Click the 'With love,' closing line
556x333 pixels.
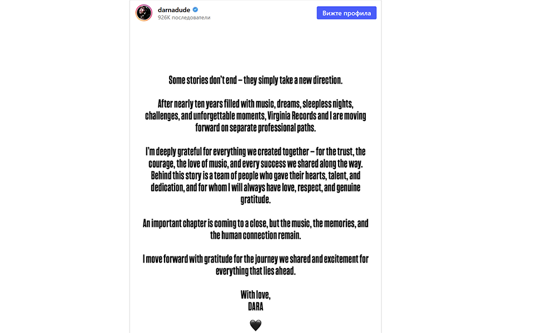click(x=256, y=295)
